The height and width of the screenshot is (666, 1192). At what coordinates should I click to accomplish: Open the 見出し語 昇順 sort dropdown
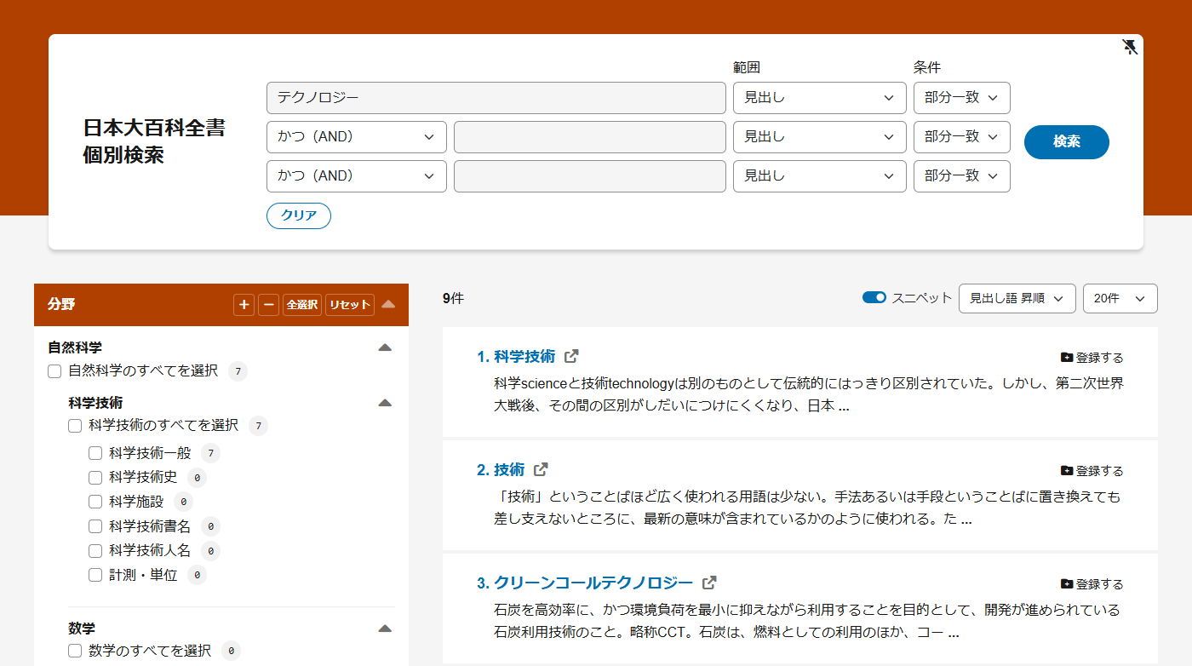1017,298
